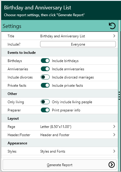Click the Letter (8.50"x11.00") page value
This screenshot has height=172, width=121.
[56, 127]
